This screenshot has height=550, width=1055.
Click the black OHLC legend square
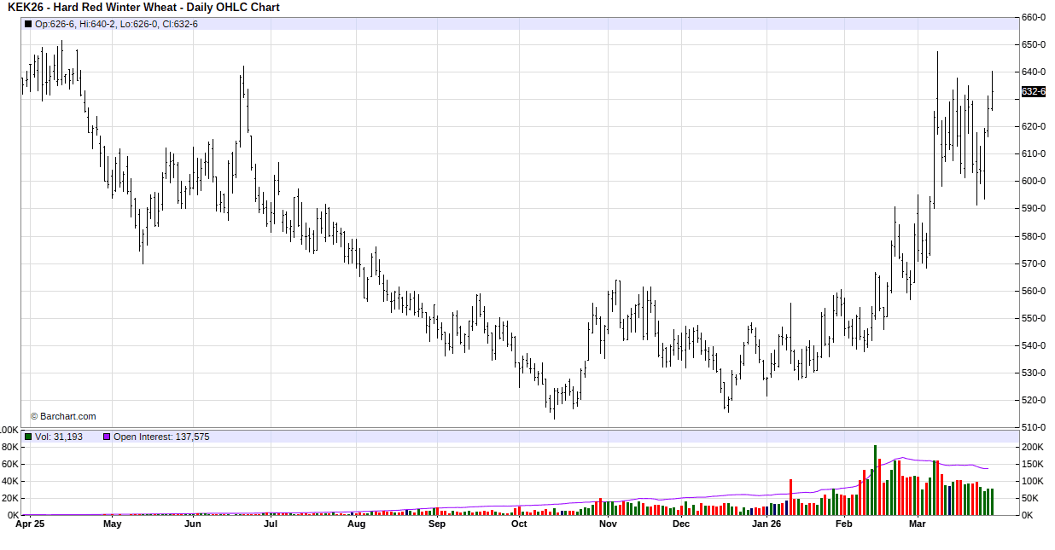tap(28, 24)
